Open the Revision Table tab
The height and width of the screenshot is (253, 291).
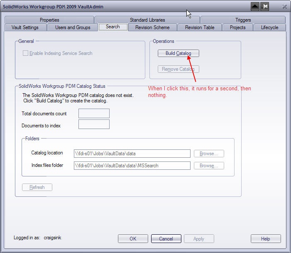200,27
